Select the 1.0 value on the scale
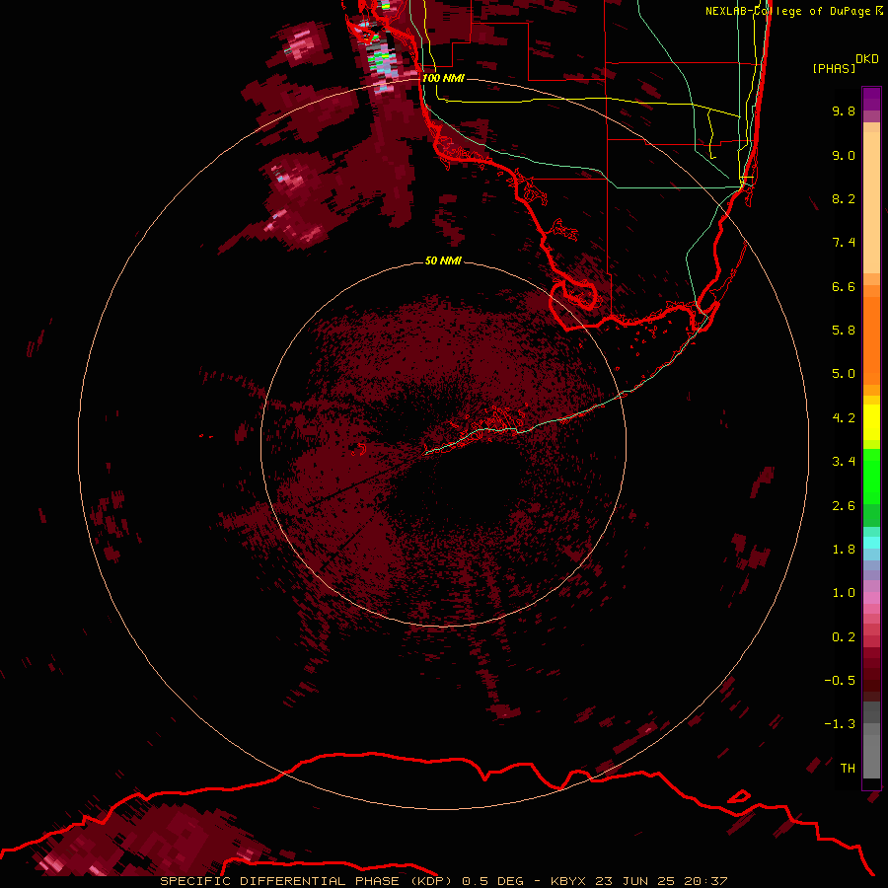 pos(844,593)
